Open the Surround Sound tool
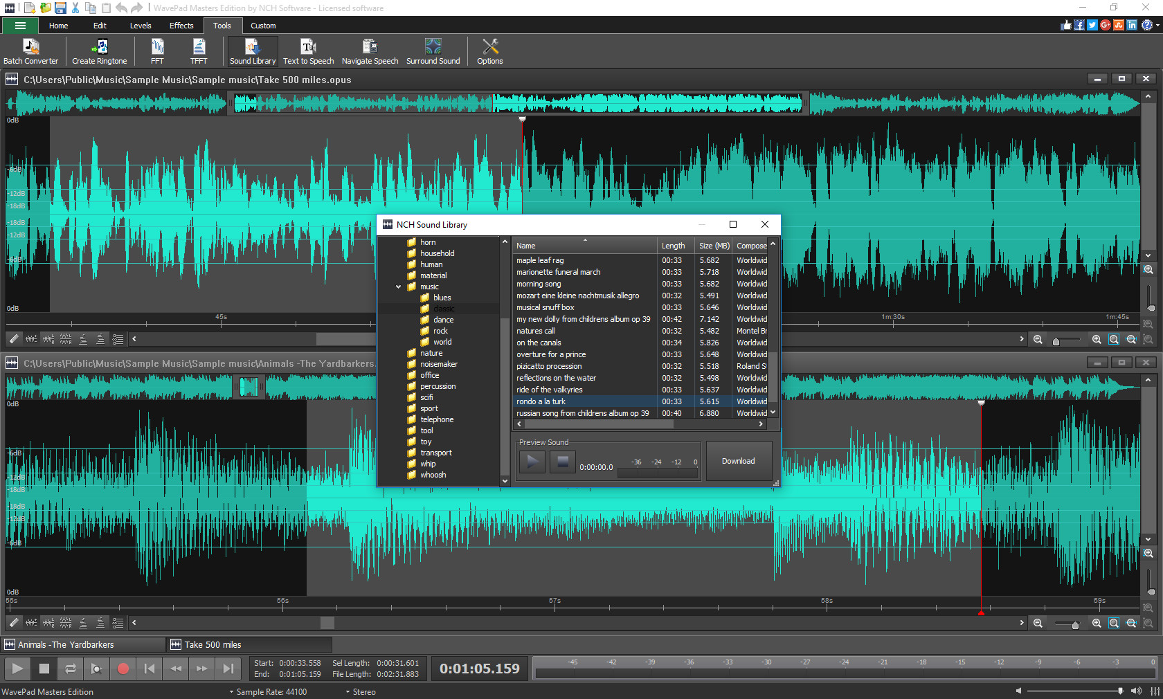The height and width of the screenshot is (699, 1163). point(433,51)
